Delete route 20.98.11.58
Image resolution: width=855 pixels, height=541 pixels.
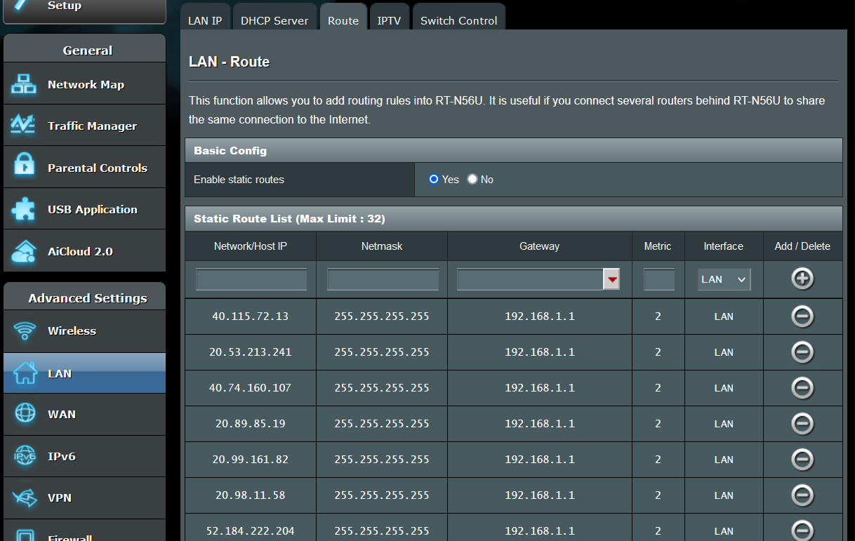802,495
